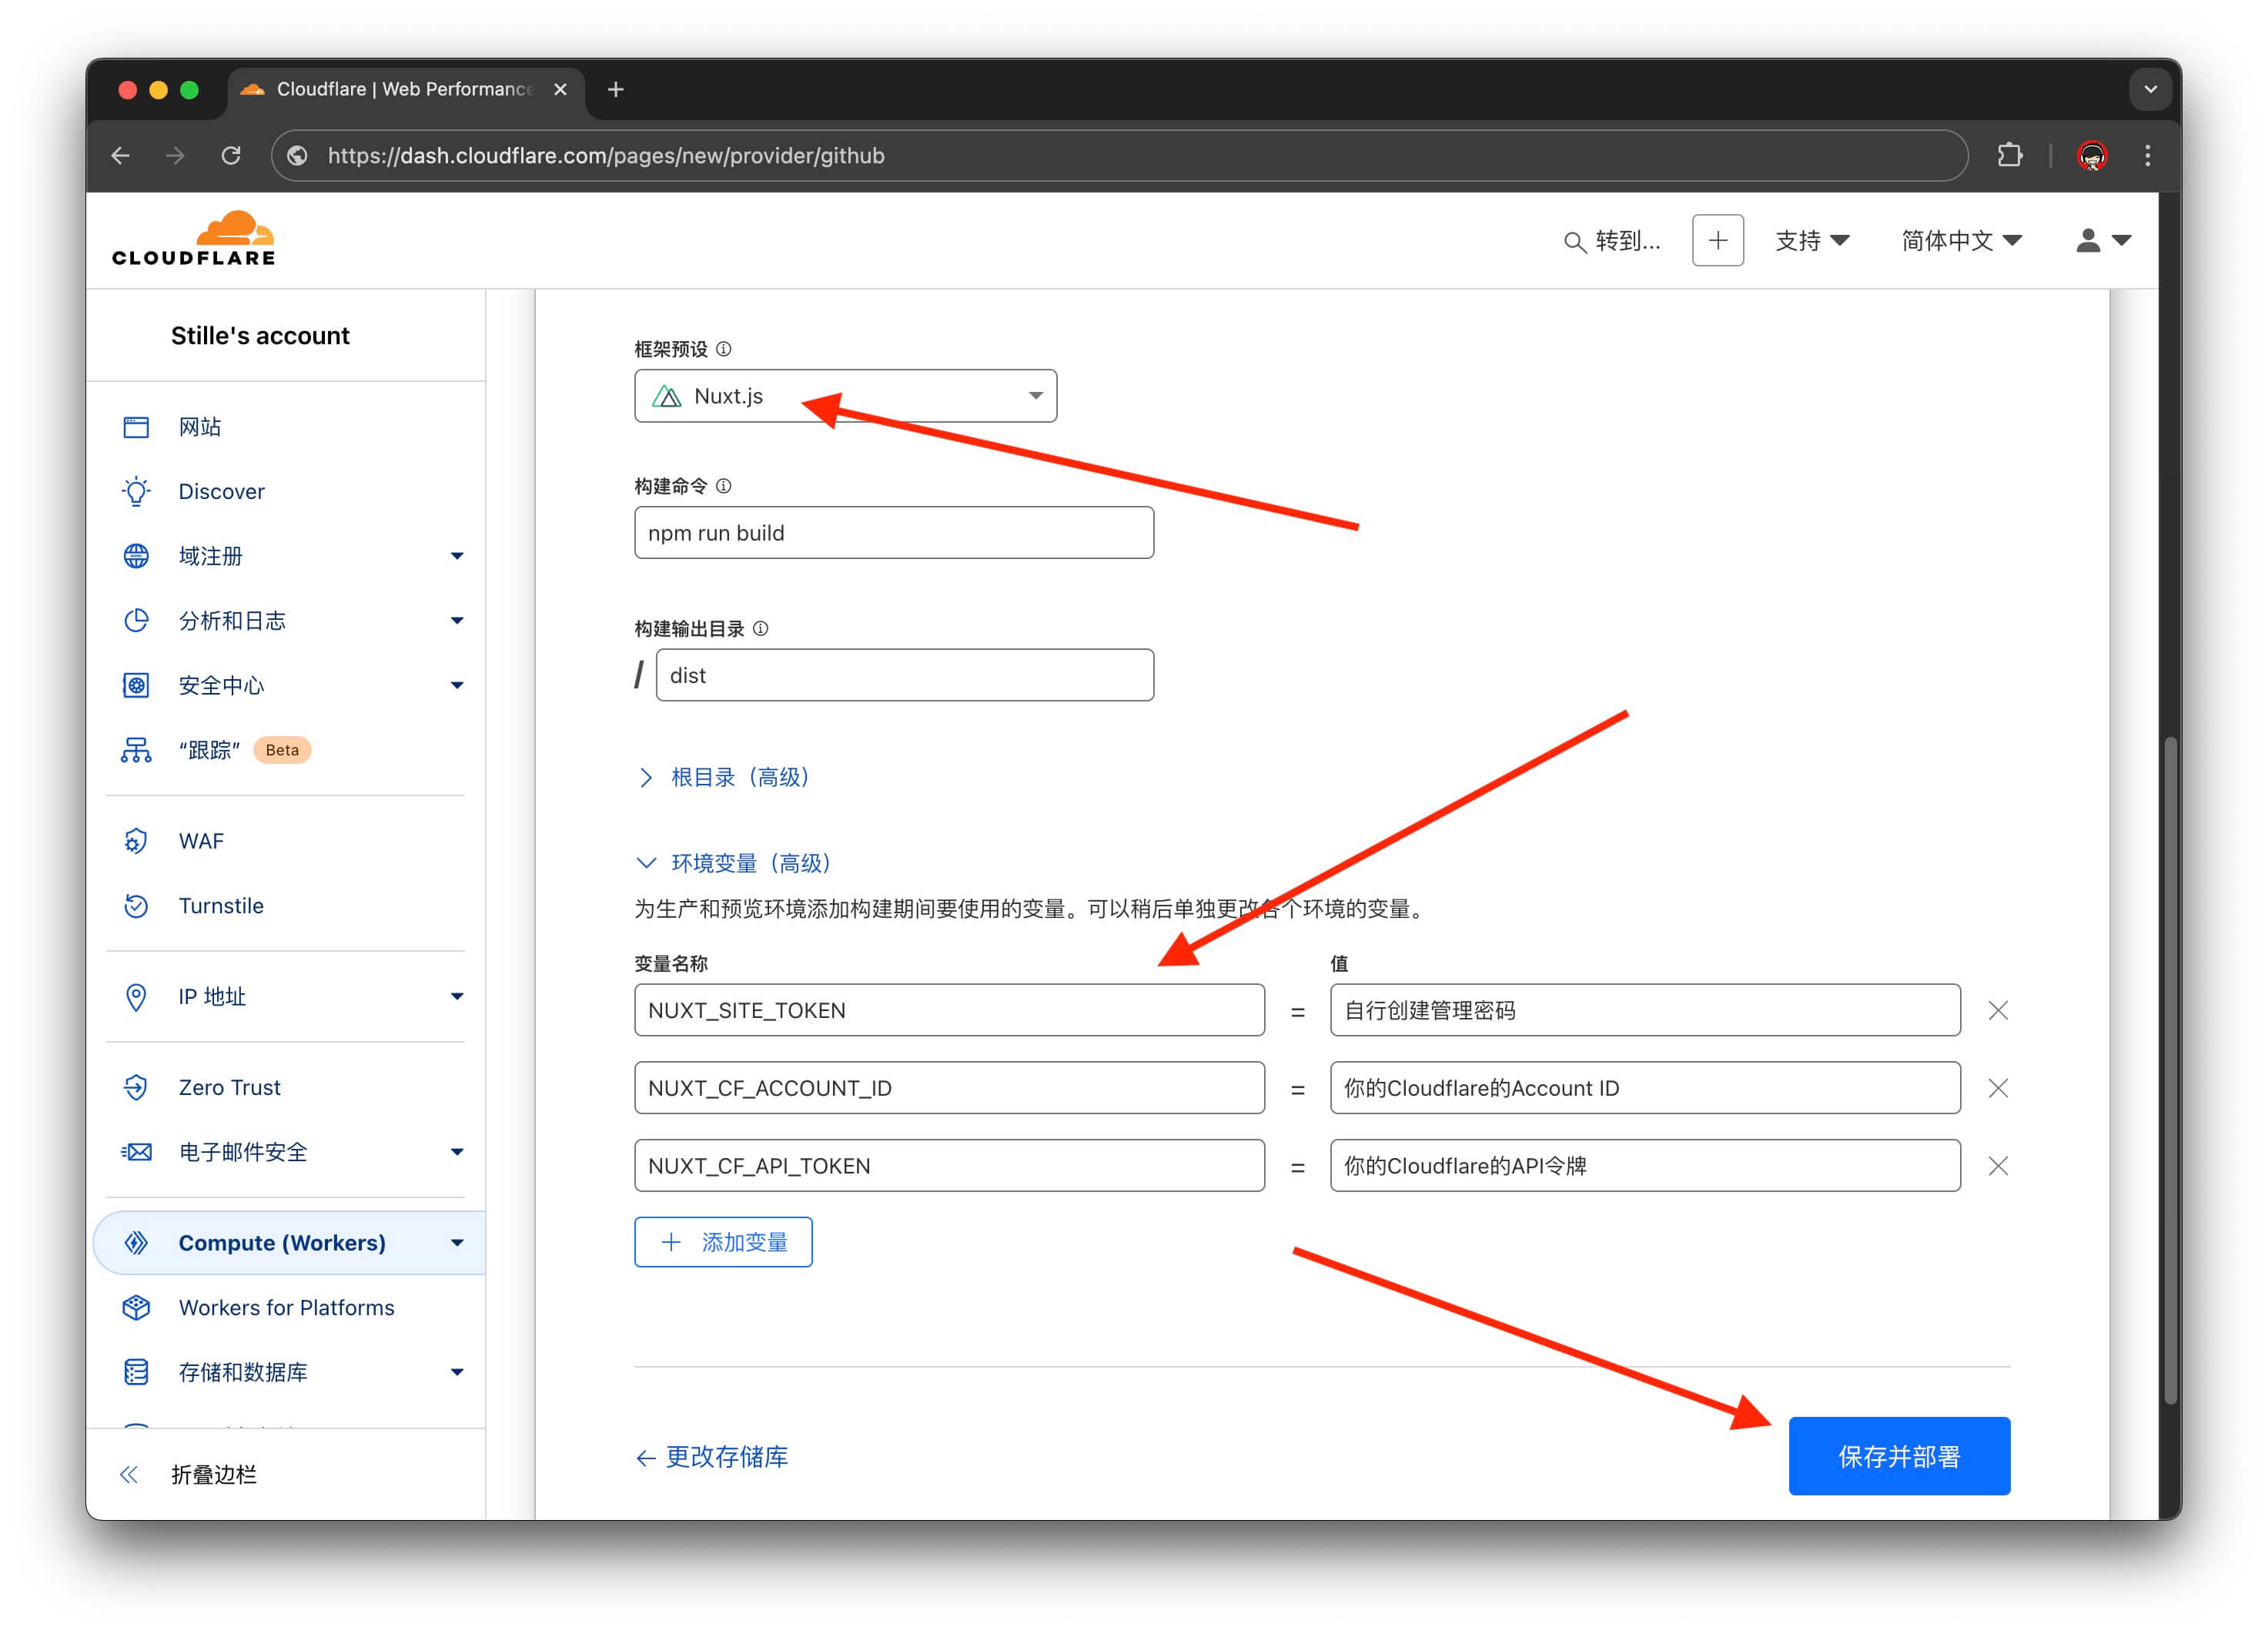Expand 根目录（高级）section
This screenshot has width=2268, height=1634.
(x=724, y=778)
